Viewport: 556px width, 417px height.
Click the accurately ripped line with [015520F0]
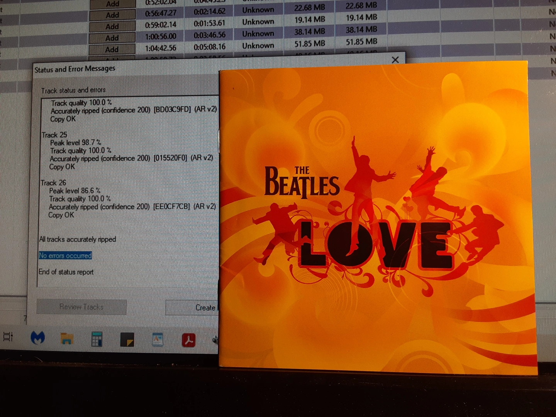pos(132,158)
